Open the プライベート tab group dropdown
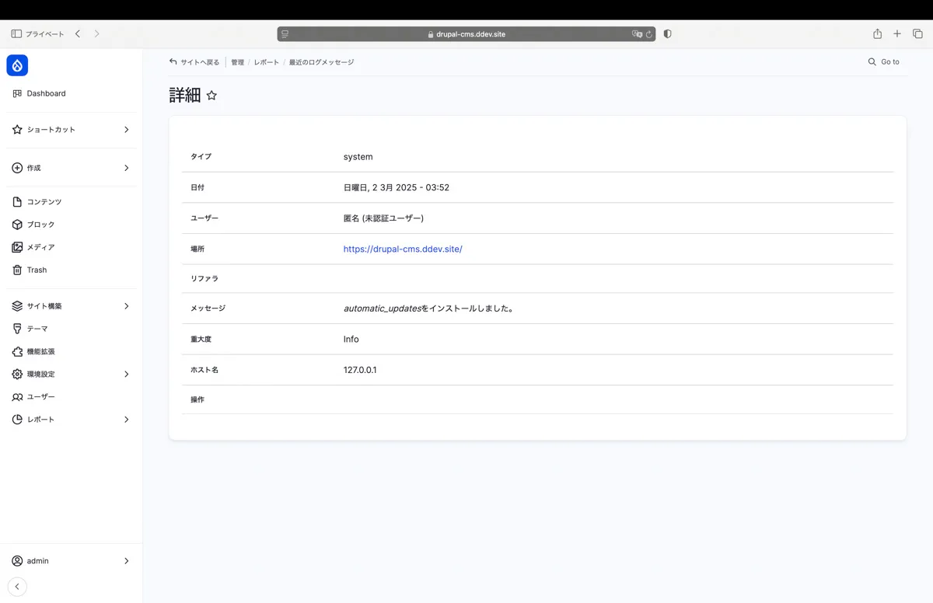Image resolution: width=933 pixels, height=603 pixels. 45,34
